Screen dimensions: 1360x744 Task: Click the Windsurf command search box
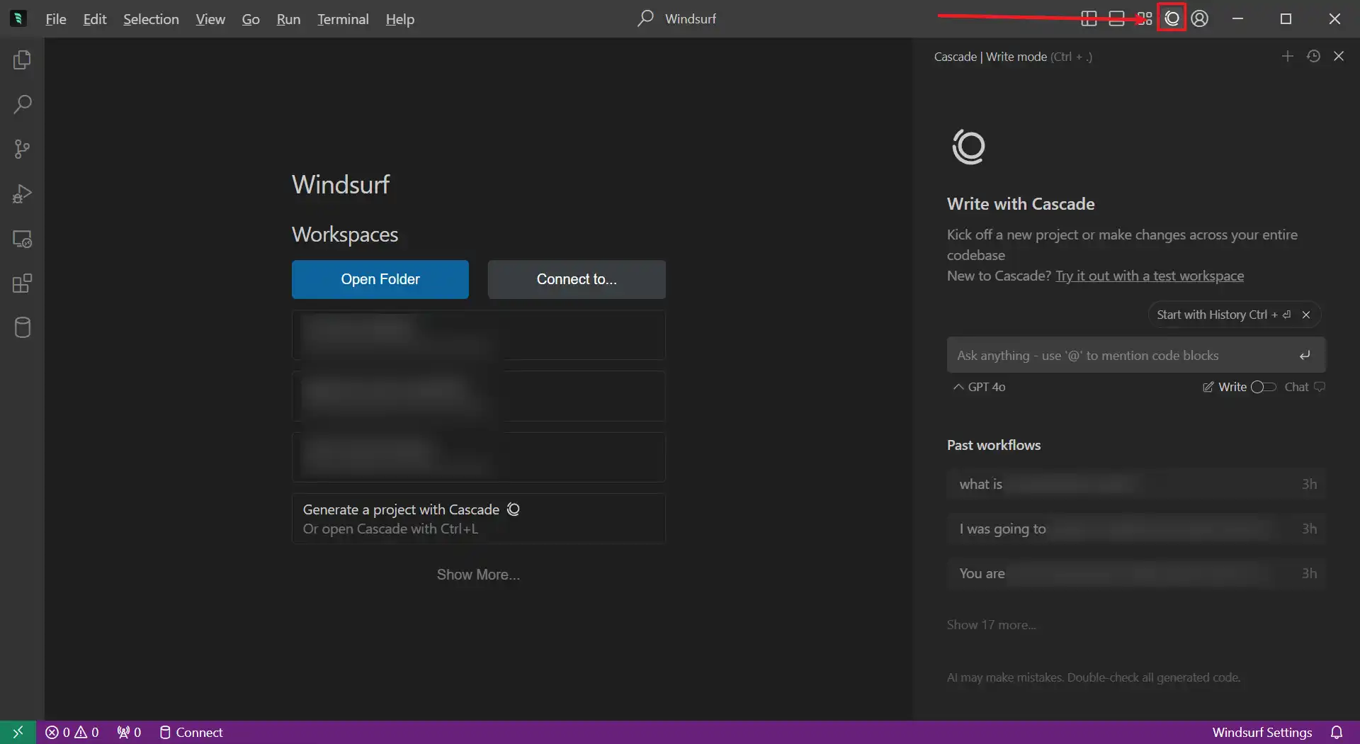676,19
